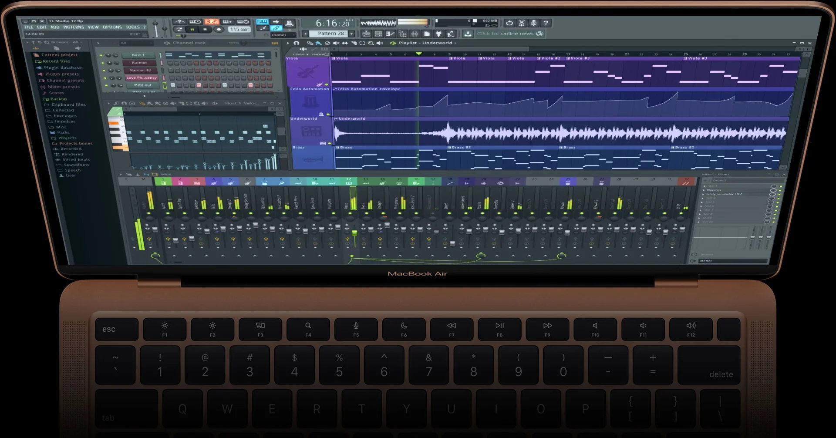The width and height of the screenshot is (836, 438).
Task: Toggle the active 3.2 countdown button
Action: pos(212,21)
